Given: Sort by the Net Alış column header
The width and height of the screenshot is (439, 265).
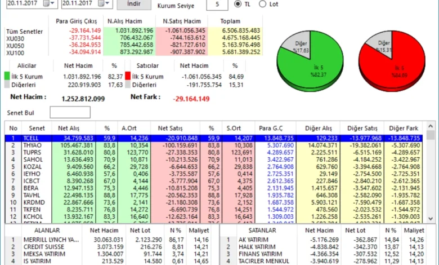Looking at the screenshot, I should 69,128.
